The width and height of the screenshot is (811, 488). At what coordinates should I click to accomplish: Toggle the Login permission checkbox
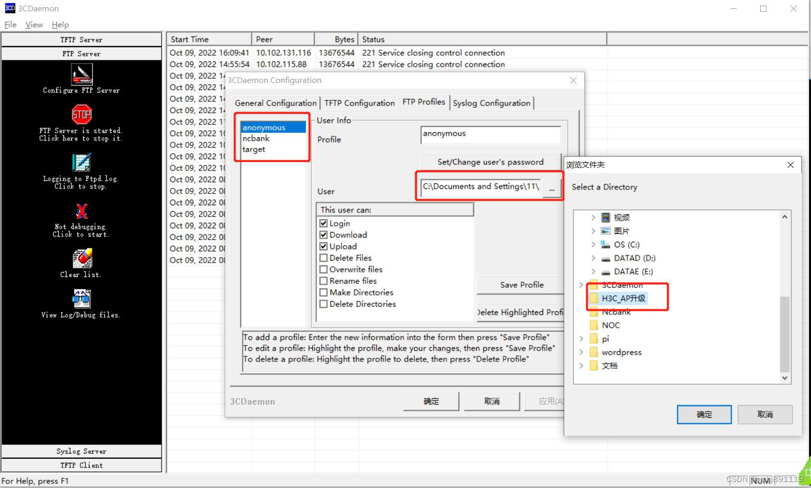(x=324, y=223)
